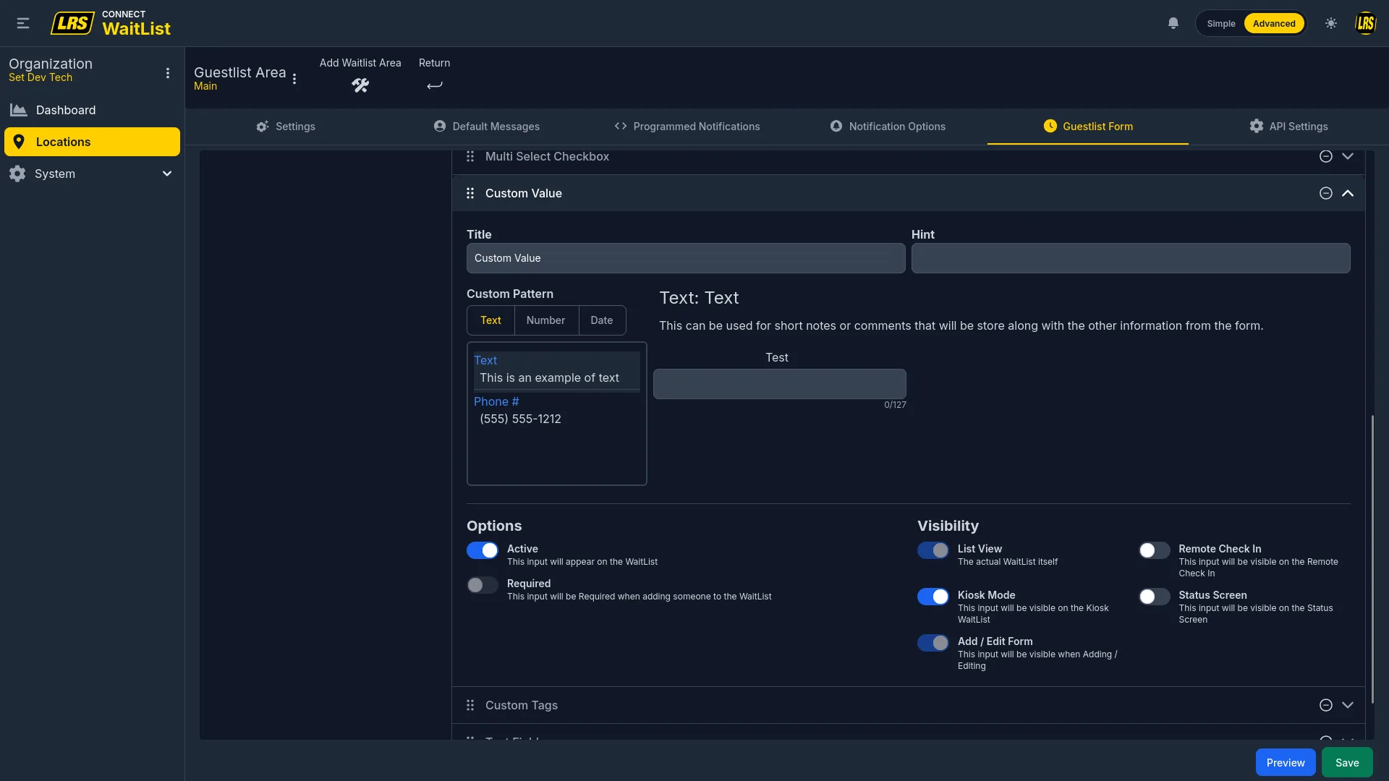Open notifications with the bell icon
Viewport: 1389px width, 781px height.
click(1173, 23)
